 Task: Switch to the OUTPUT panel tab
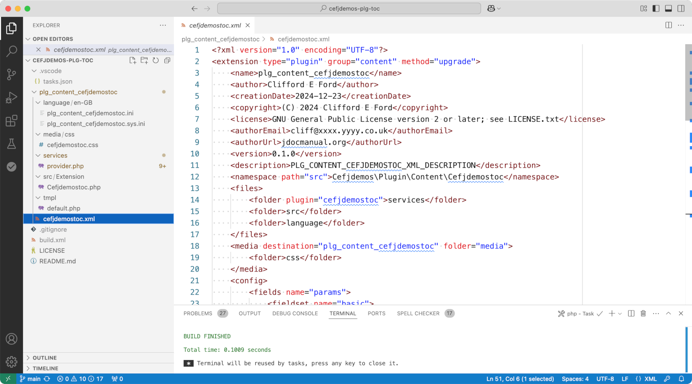coord(250,313)
